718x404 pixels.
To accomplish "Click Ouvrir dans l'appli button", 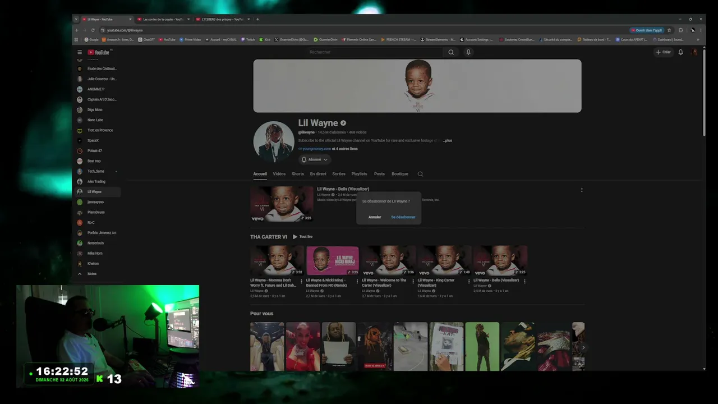I will (x=646, y=30).
